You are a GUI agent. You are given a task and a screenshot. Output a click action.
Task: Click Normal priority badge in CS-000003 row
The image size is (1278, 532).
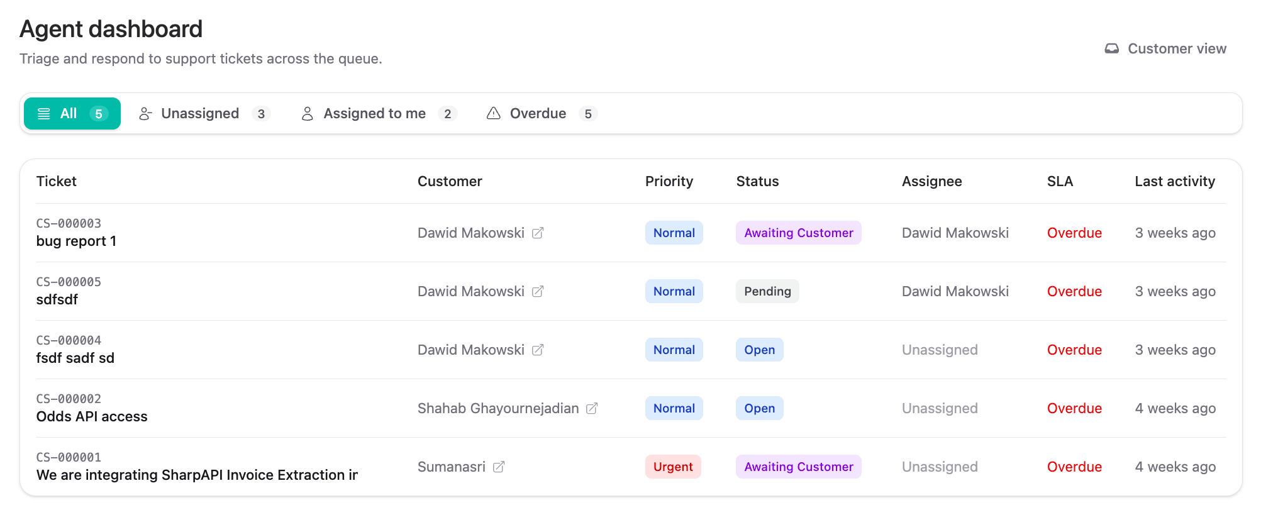click(x=674, y=233)
